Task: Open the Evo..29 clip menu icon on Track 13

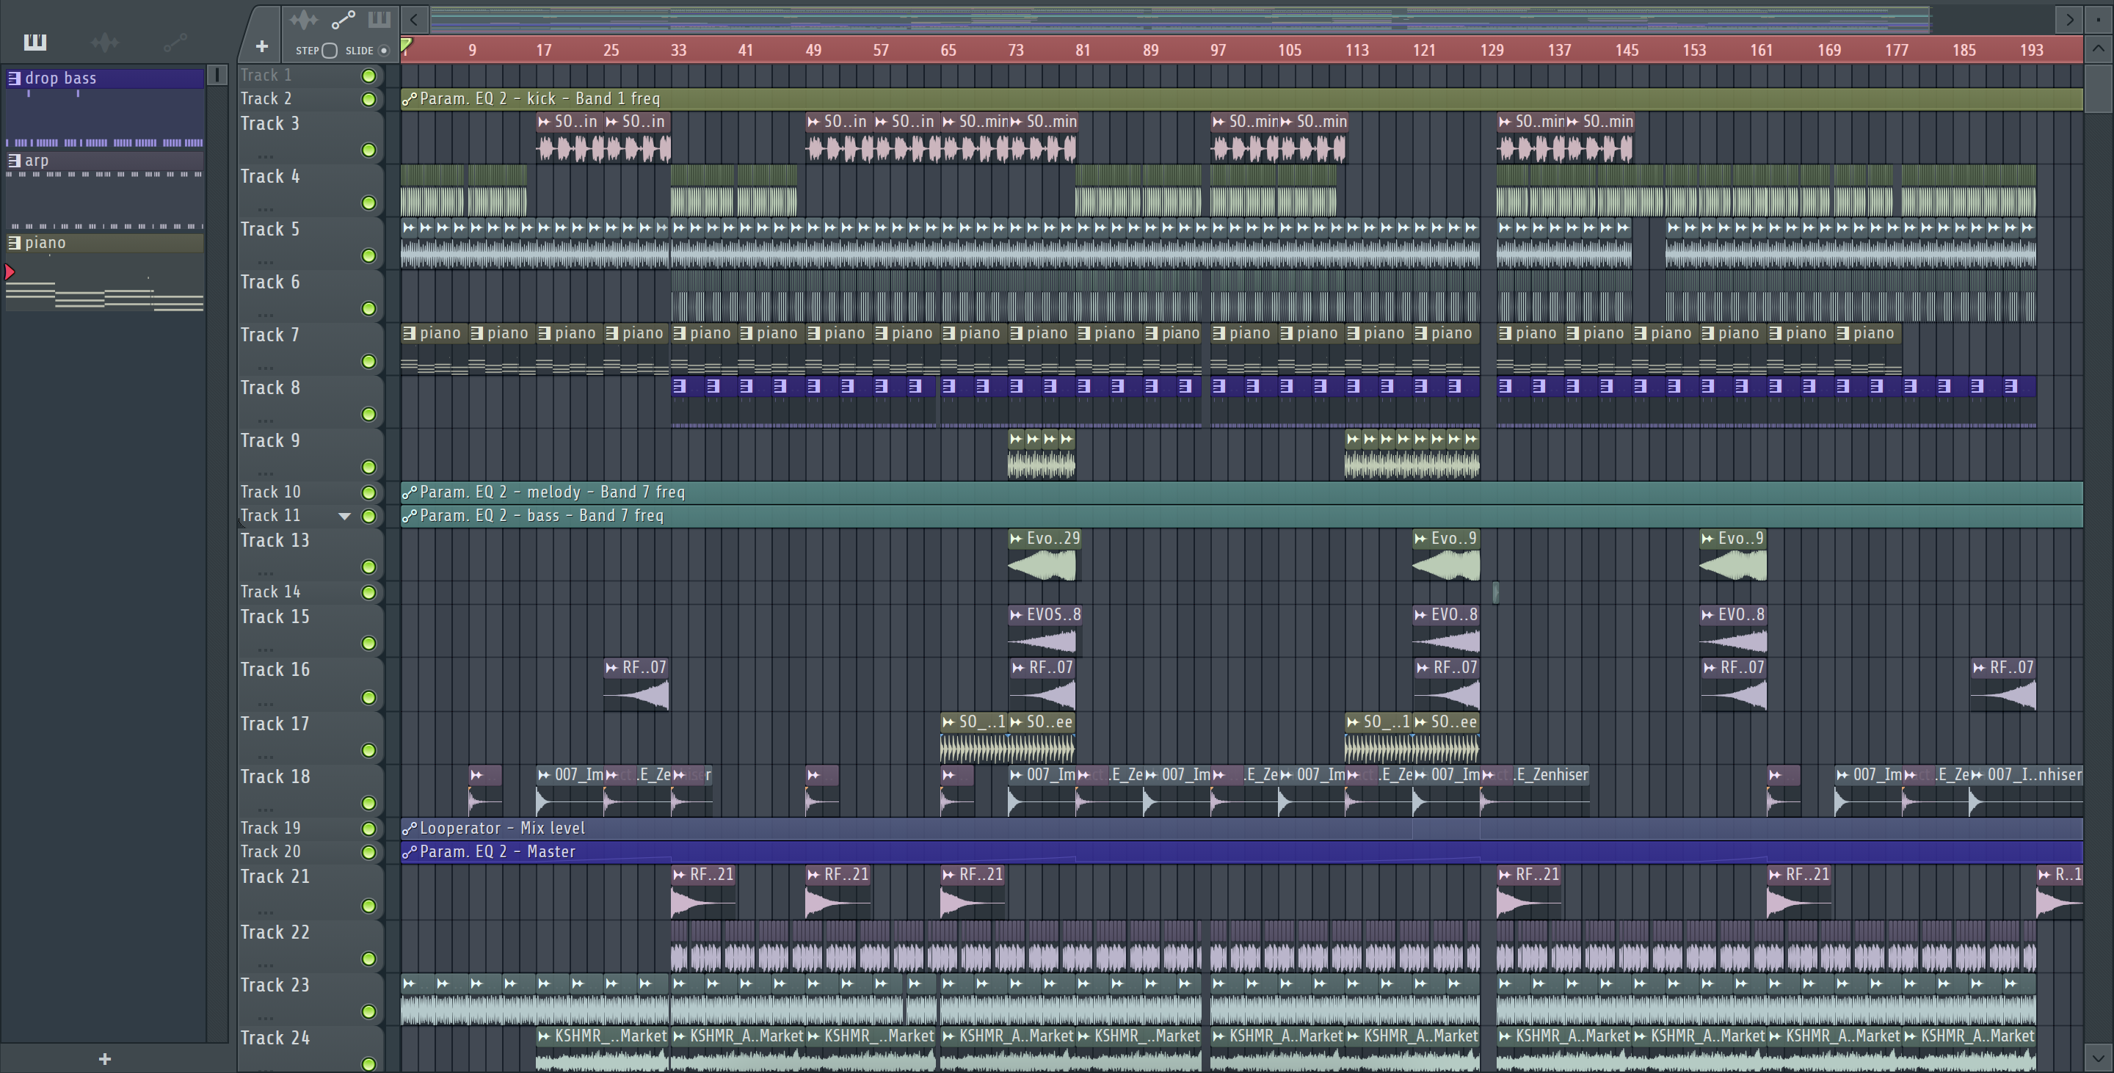Action: point(1016,539)
